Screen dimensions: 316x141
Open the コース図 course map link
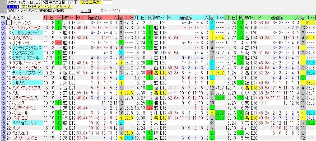point(85,11)
